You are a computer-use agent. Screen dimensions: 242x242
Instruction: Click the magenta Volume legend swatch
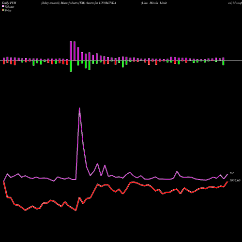pyautogui.click(x=3, y=6)
